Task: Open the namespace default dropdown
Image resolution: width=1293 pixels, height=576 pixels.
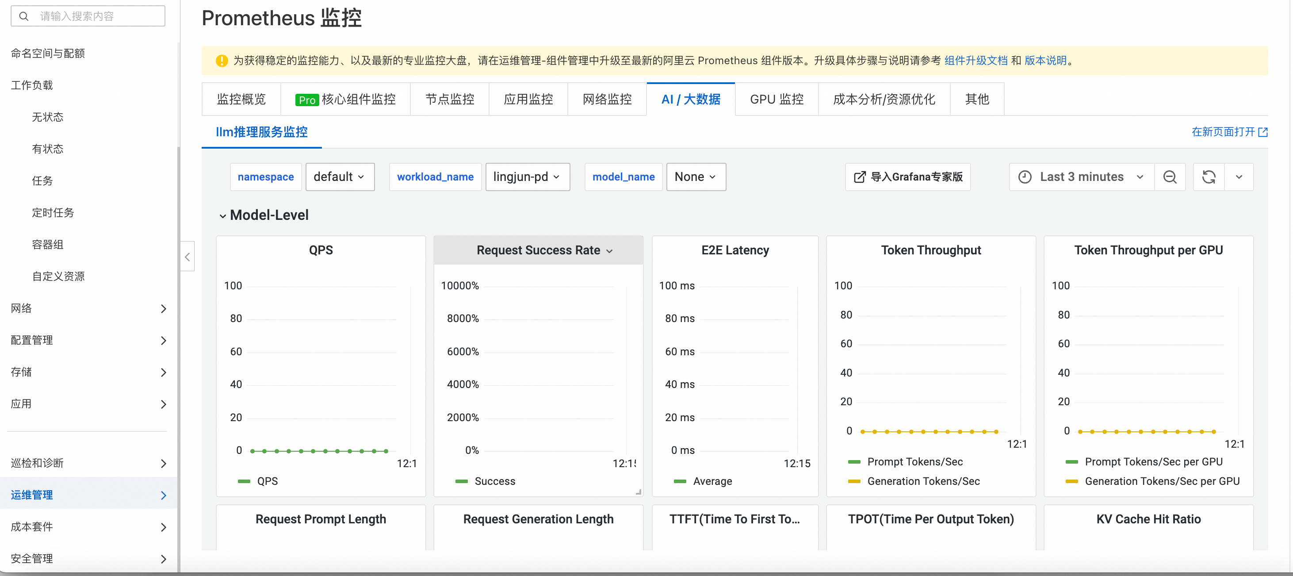Action: coord(340,177)
